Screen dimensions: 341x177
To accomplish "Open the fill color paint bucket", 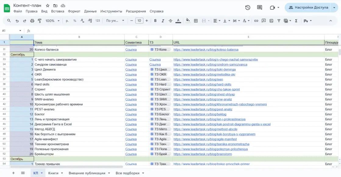I will pyautogui.click(x=188, y=21).
